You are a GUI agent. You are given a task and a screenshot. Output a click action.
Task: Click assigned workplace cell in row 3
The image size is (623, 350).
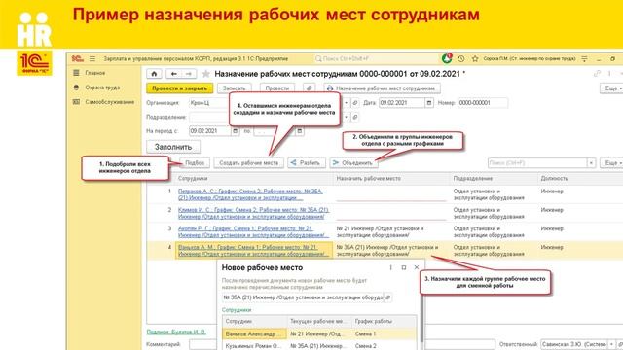(391, 231)
